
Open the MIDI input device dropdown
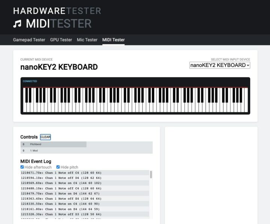tap(219, 65)
